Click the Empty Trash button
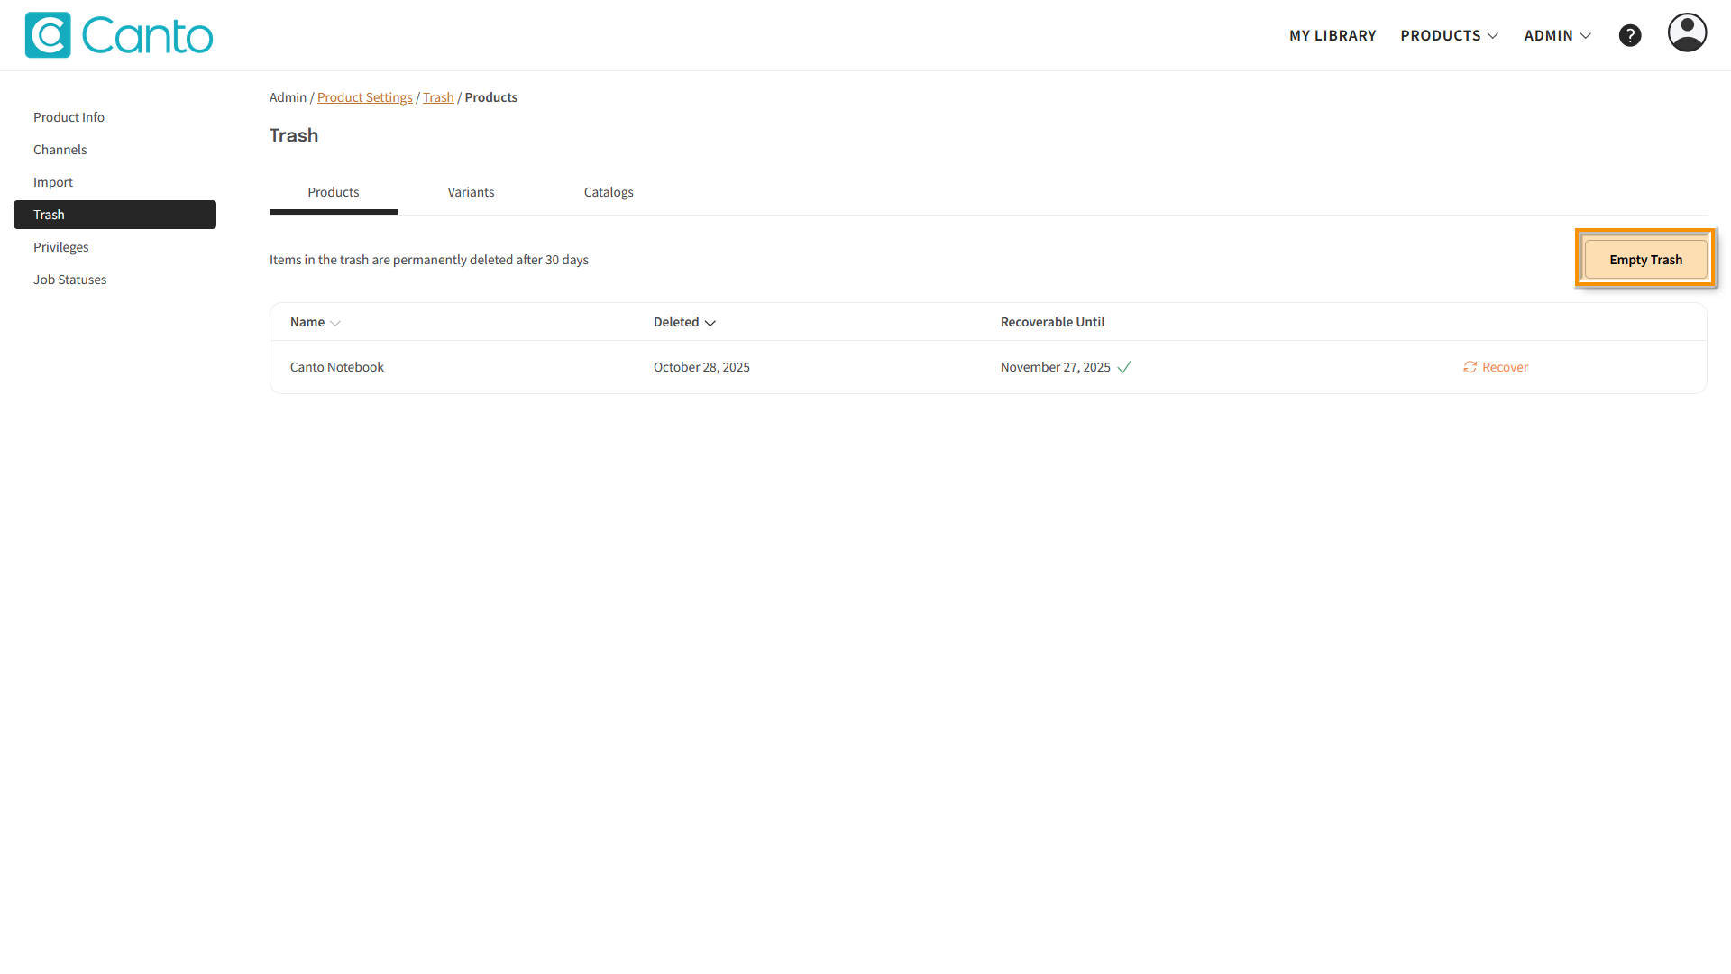The height and width of the screenshot is (974, 1731). coord(1645,260)
